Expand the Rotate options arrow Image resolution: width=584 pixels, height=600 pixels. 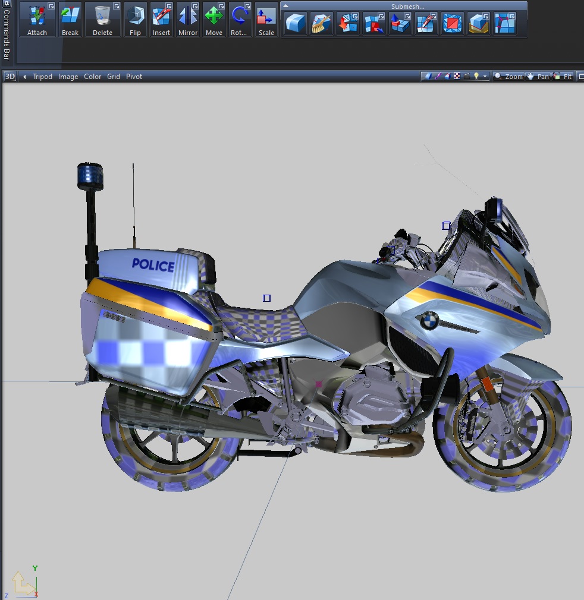(247, 6)
